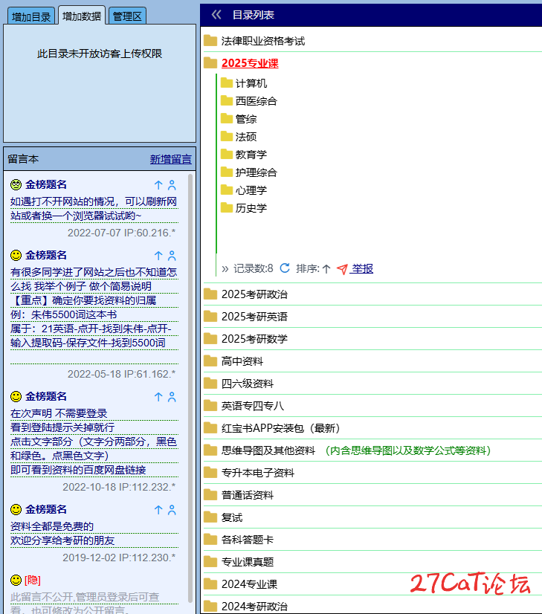Open the 各科答题卡 directory
This screenshot has height=614, width=542.
coord(247,540)
